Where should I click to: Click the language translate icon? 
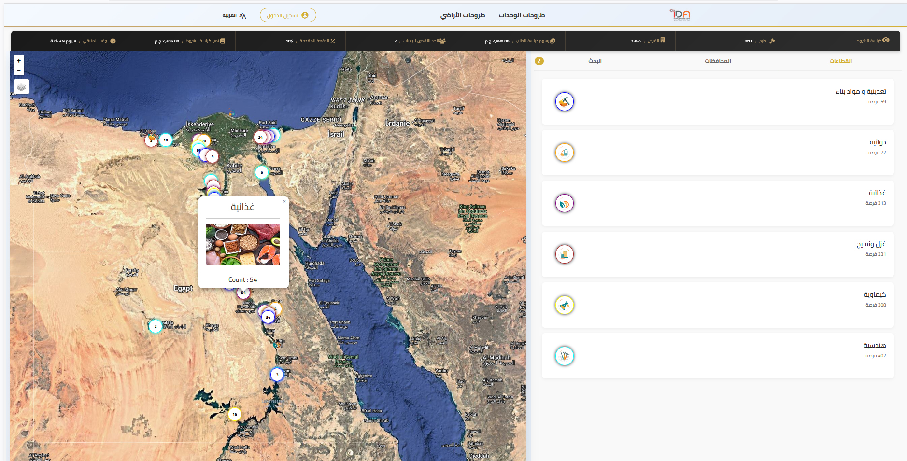click(x=242, y=15)
